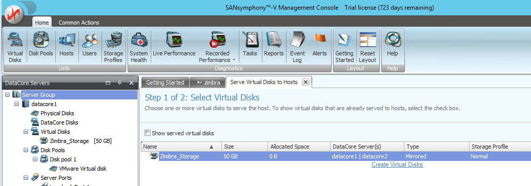Viewport: 531px width, 186px height.
Task: Select Zimbra_Storage row in disk table
Action: tap(336, 156)
